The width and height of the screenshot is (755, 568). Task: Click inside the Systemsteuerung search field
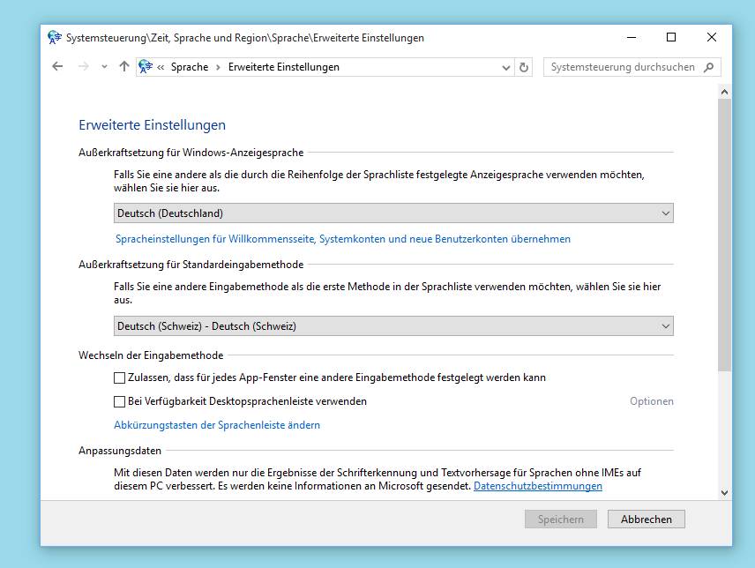pyautogui.click(x=617, y=66)
